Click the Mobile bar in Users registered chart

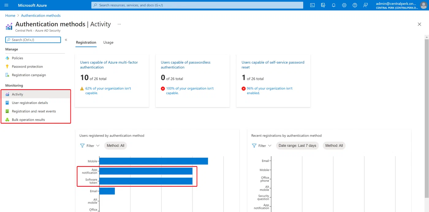coord(154,161)
